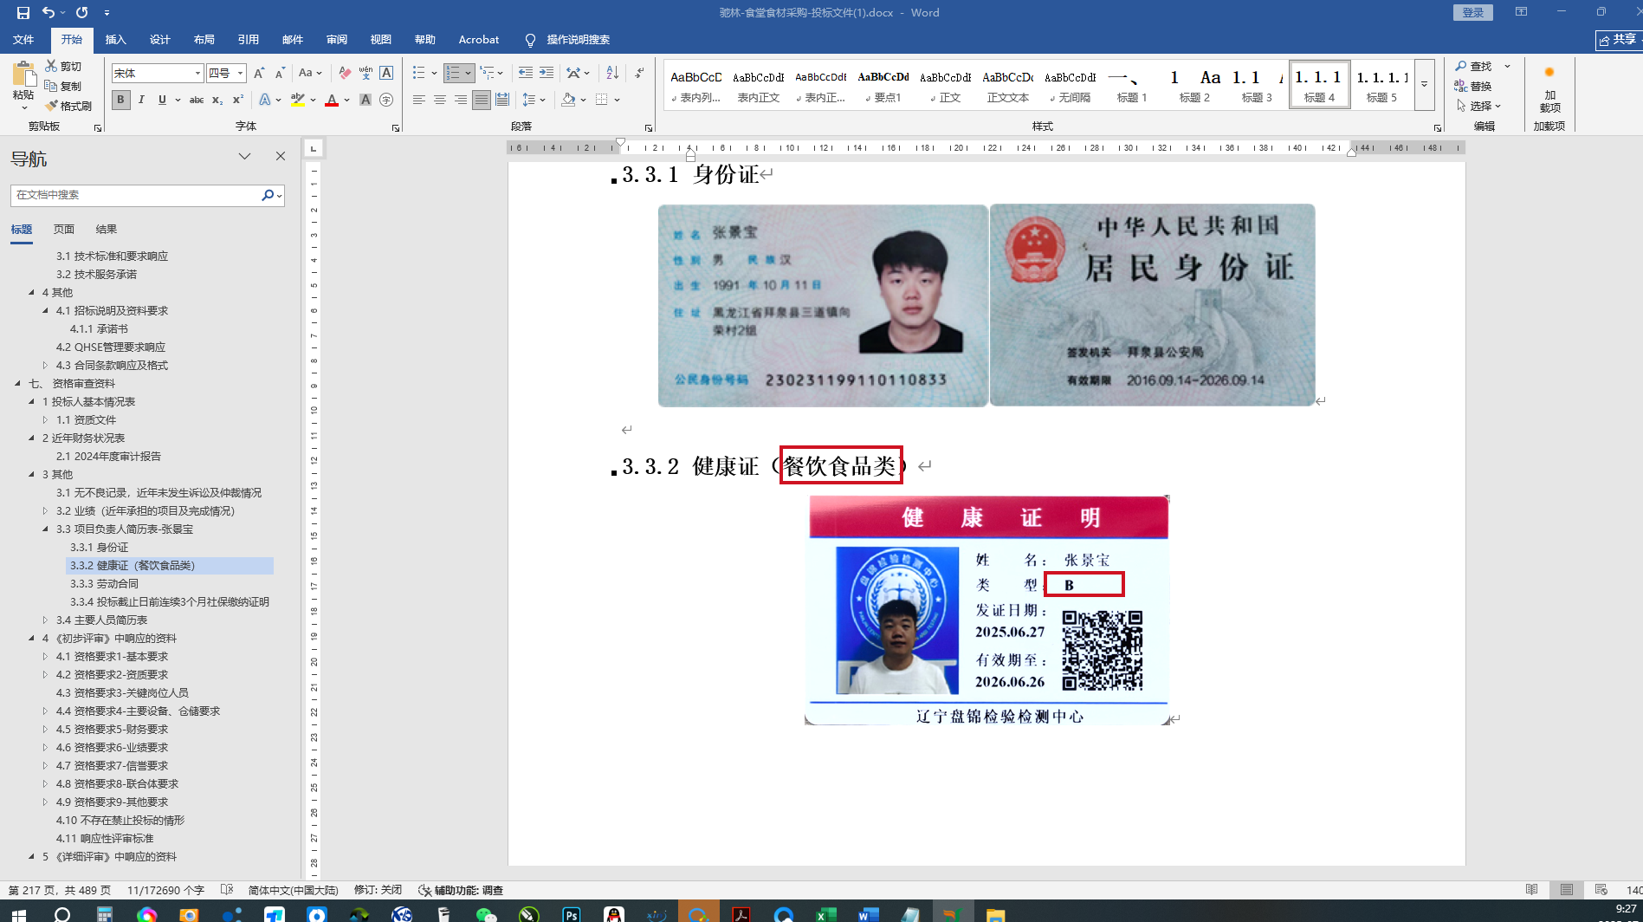This screenshot has width=1643, height=922.
Task: Open the Select (选择) dropdown
Action: pyautogui.click(x=1479, y=107)
